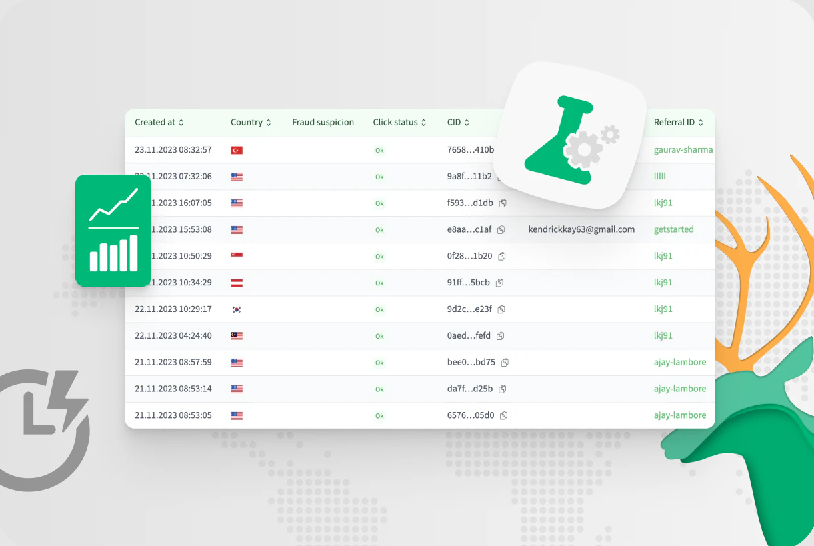Sort by Country column
This screenshot has width=814, height=546.
(x=251, y=123)
